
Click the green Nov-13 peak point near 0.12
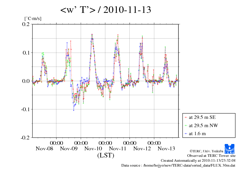tap(165, 47)
